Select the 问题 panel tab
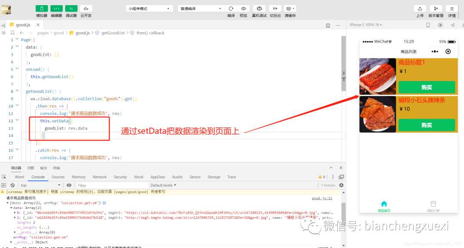This screenshot has height=248, width=464. pos(31,168)
